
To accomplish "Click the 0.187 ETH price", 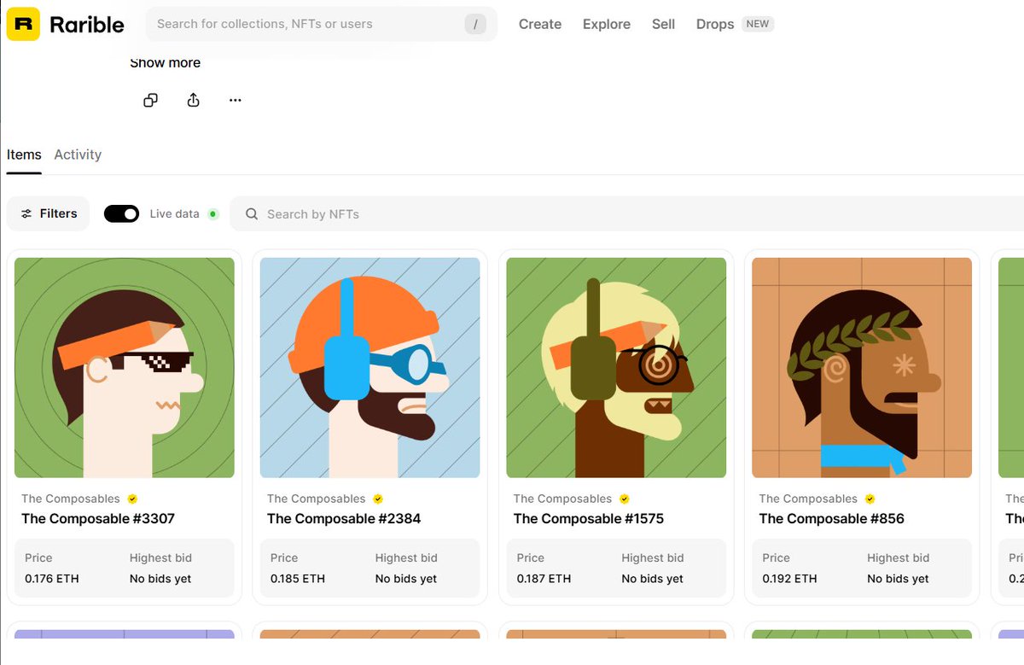I will tap(544, 579).
